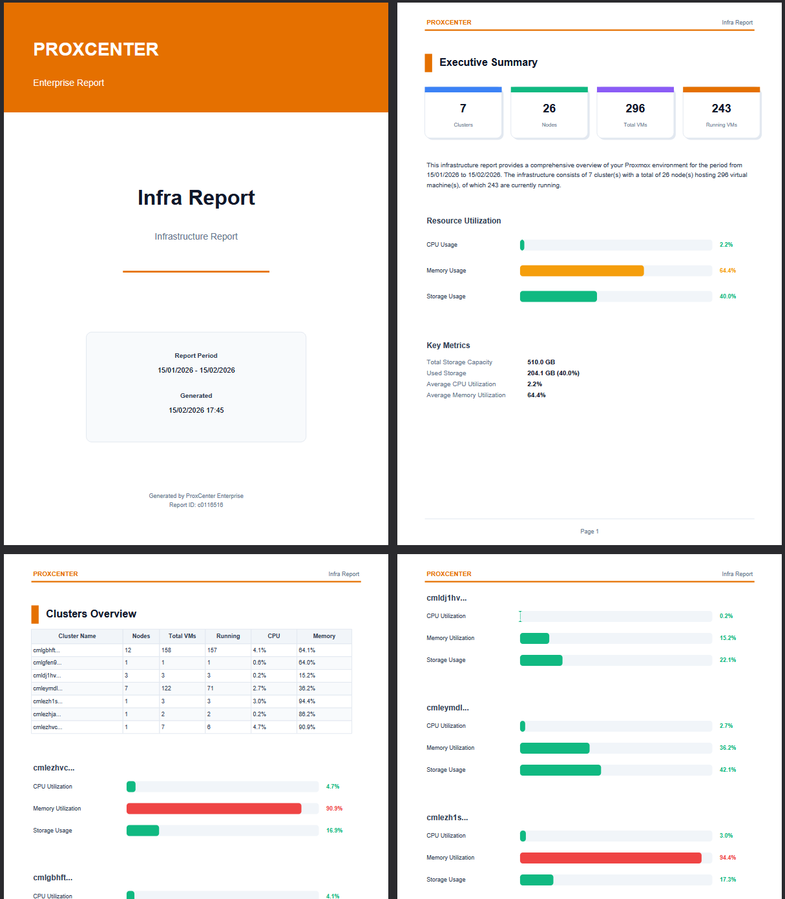Click the orange marker beside Executive Summary heading
This screenshot has height=899, width=785.
coord(428,62)
